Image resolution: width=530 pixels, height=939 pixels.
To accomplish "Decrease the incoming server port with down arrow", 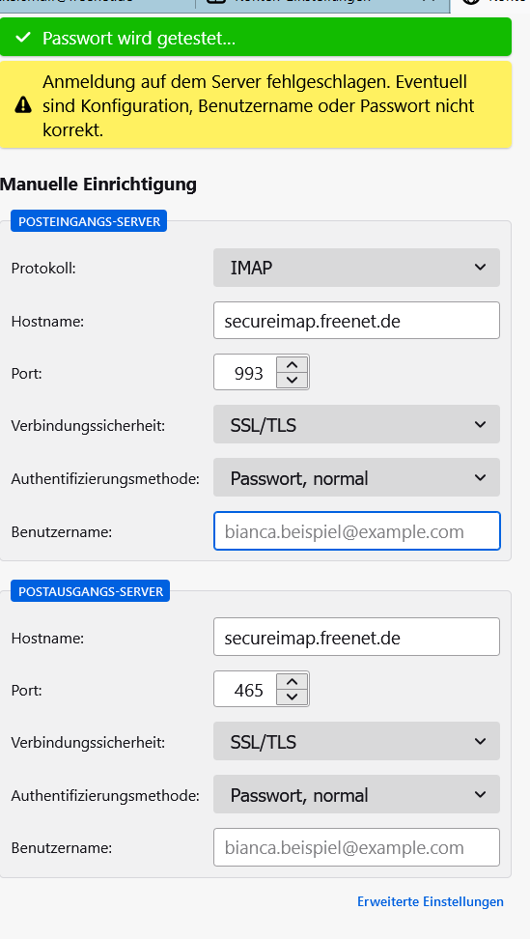I will 292,380.
